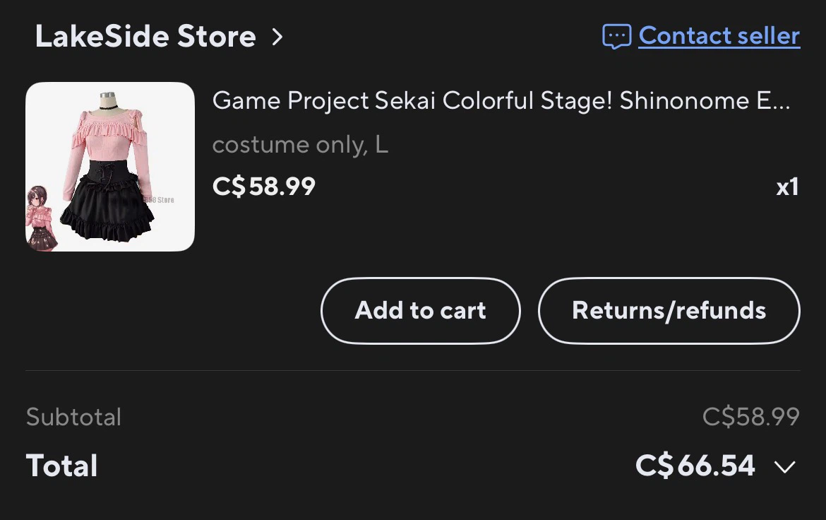The width and height of the screenshot is (826, 520).
Task: Click the C$58.99 subtotal amount
Action: pos(751,417)
